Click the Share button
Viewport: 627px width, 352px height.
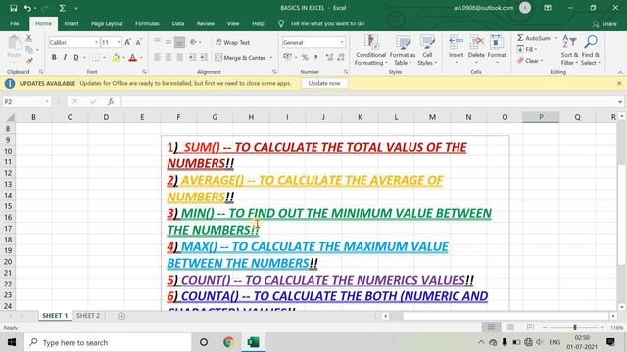tap(604, 24)
